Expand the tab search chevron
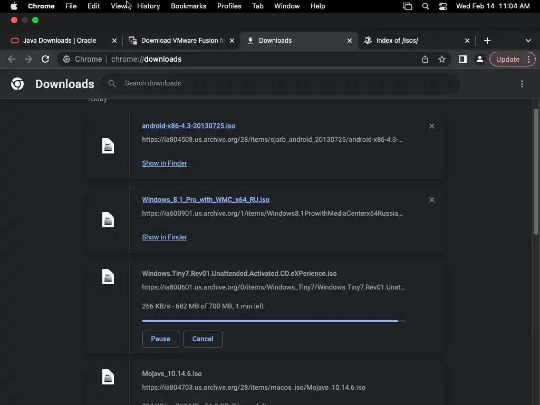This screenshot has height=405, width=540. click(x=528, y=41)
